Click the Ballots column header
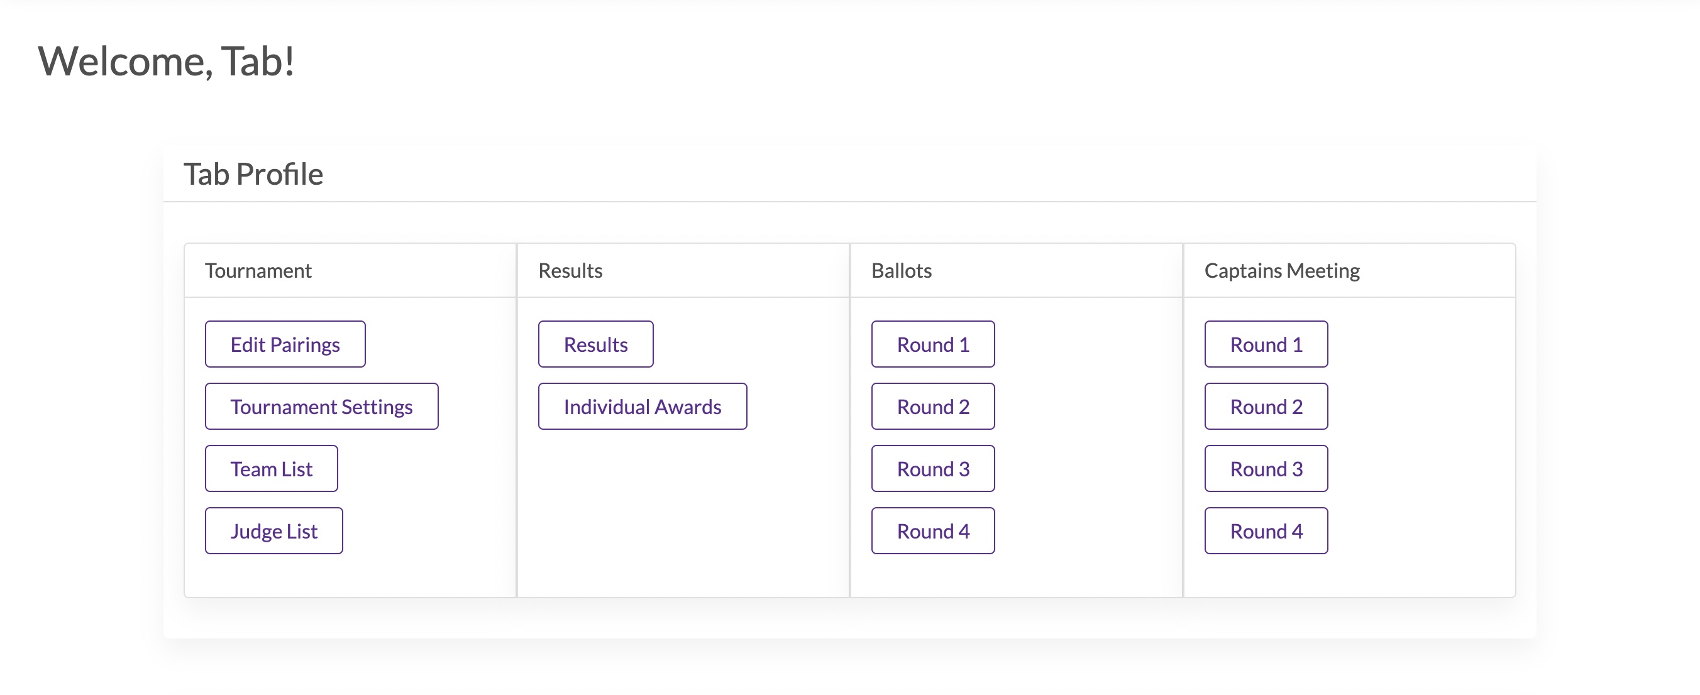Screen dimensions: 1700x695 point(902,270)
